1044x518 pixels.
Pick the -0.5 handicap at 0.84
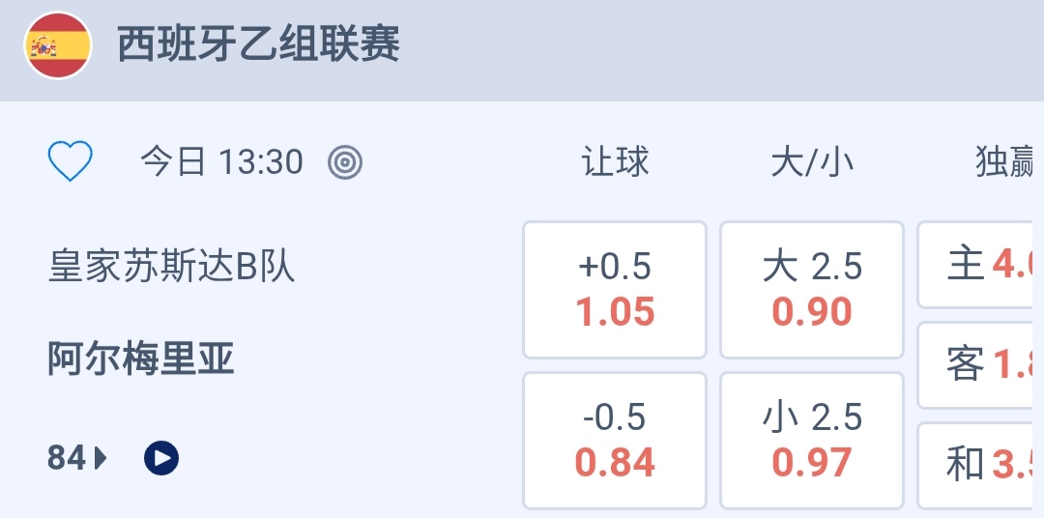coord(615,441)
